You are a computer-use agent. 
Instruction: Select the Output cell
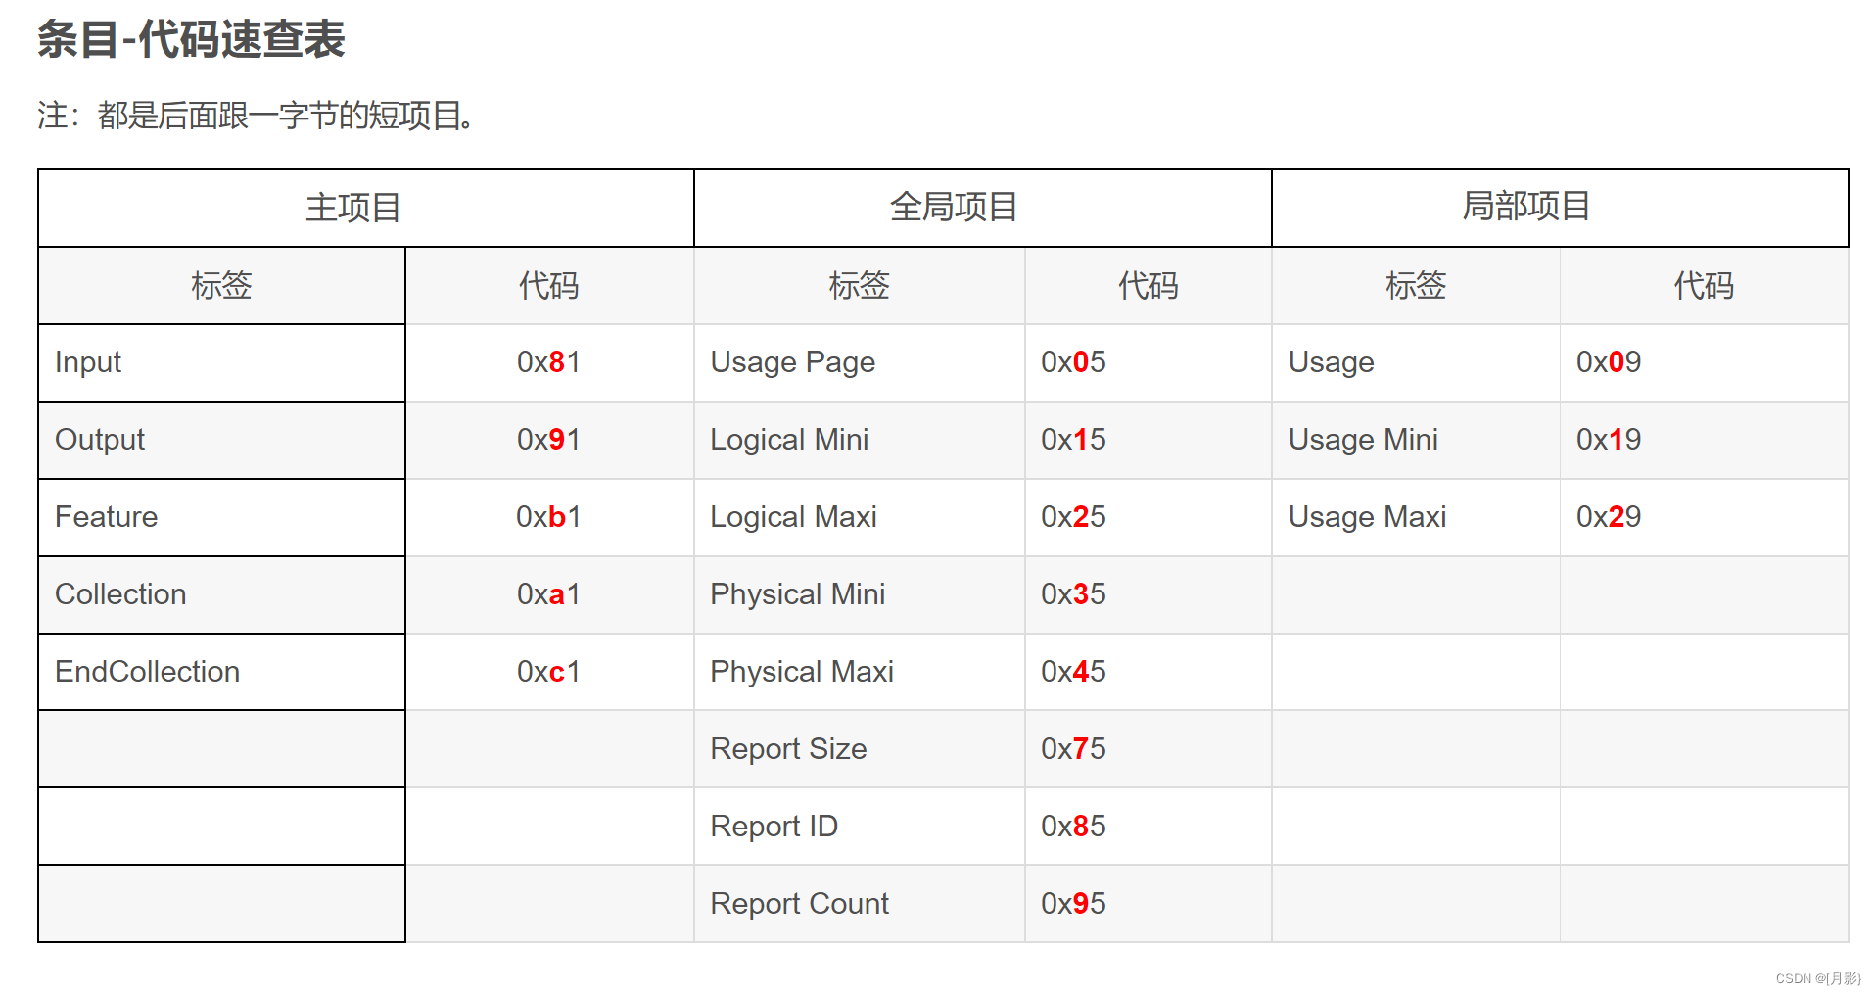tap(221, 440)
